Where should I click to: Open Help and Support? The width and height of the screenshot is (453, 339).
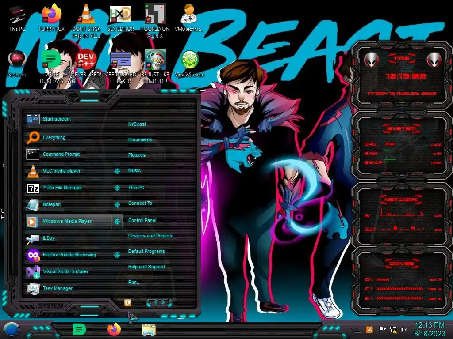tap(147, 267)
